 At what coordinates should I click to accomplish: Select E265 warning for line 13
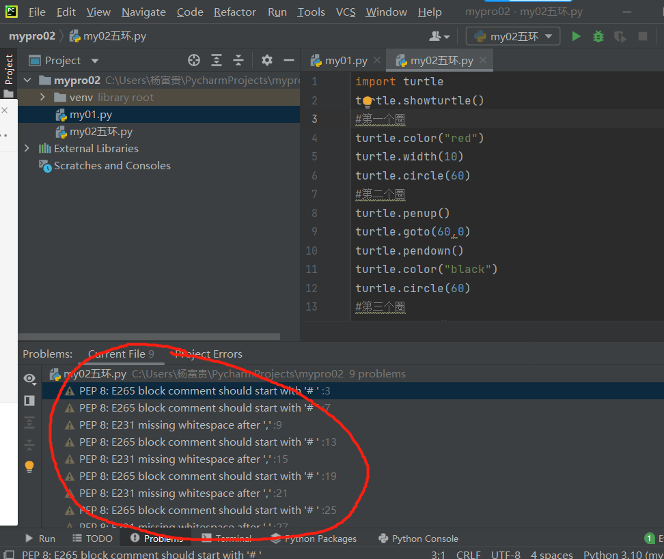(353, 442)
